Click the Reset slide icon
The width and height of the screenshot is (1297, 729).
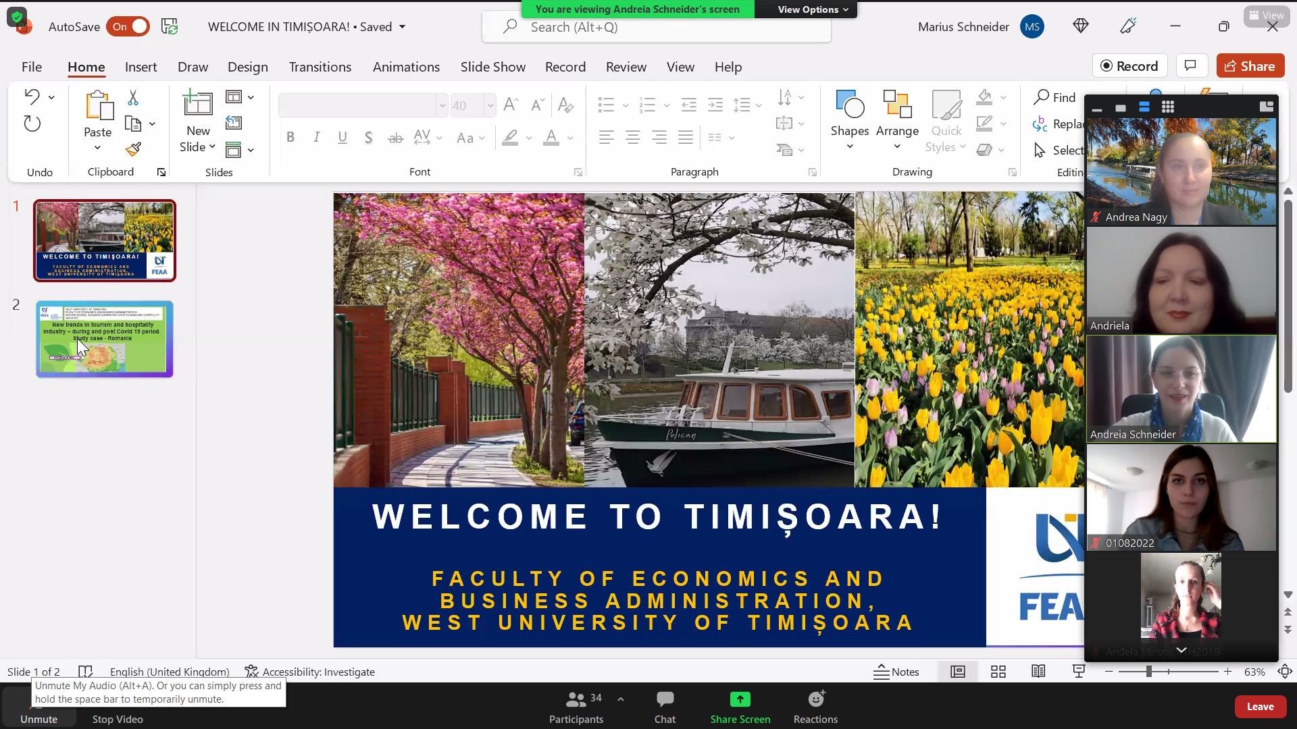234,123
